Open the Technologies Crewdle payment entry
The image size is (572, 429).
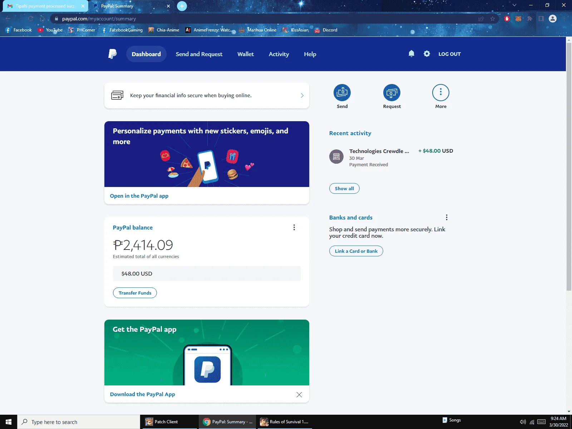(391, 157)
